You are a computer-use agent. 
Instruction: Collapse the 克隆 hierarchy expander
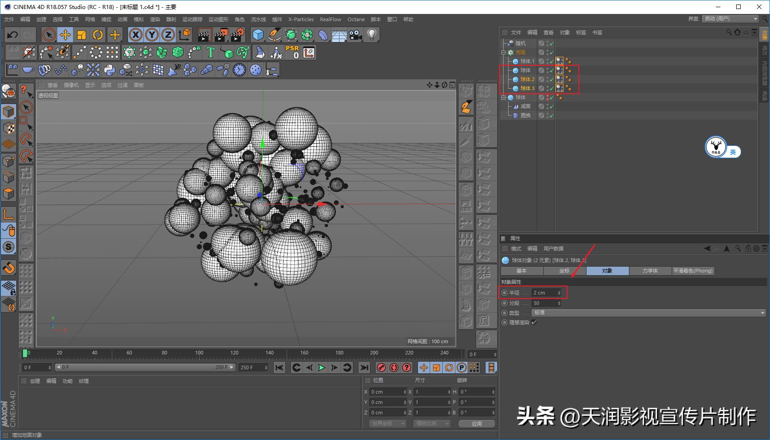[503, 52]
